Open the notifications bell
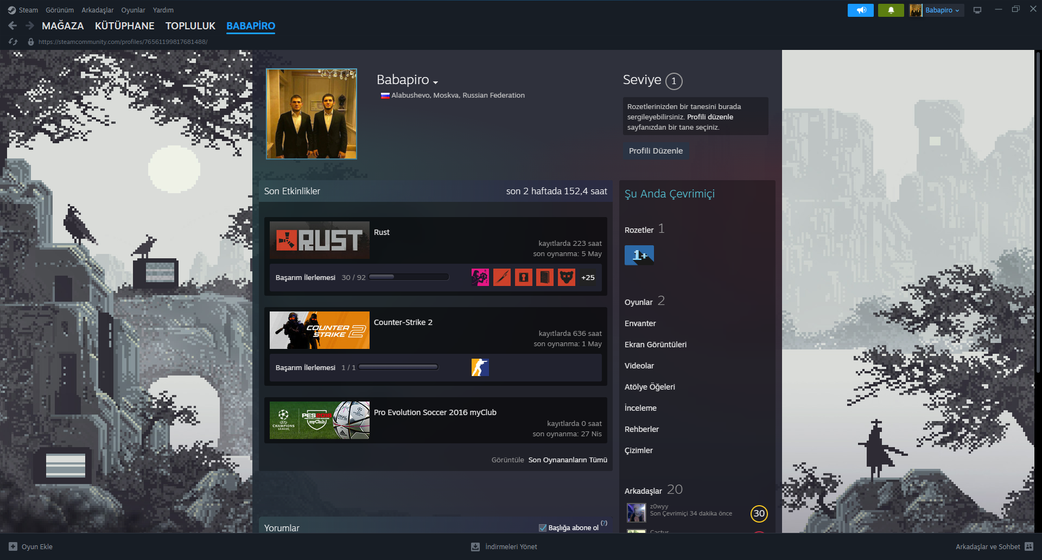This screenshot has width=1042, height=560. pyautogui.click(x=891, y=10)
